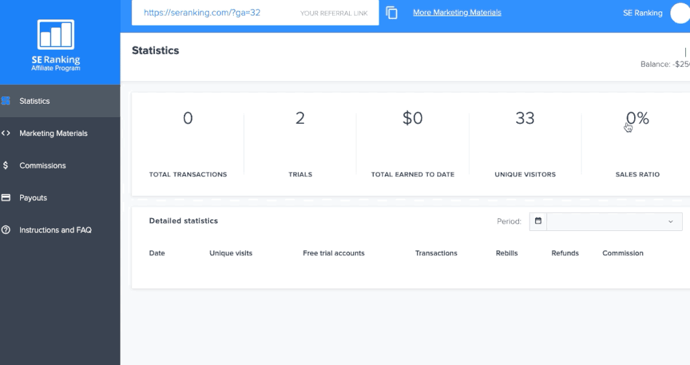Sort by the Date column header
Image resolution: width=690 pixels, height=365 pixels.
click(x=156, y=253)
